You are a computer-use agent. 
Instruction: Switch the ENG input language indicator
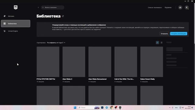pyautogui.click(x=176, y=108)
